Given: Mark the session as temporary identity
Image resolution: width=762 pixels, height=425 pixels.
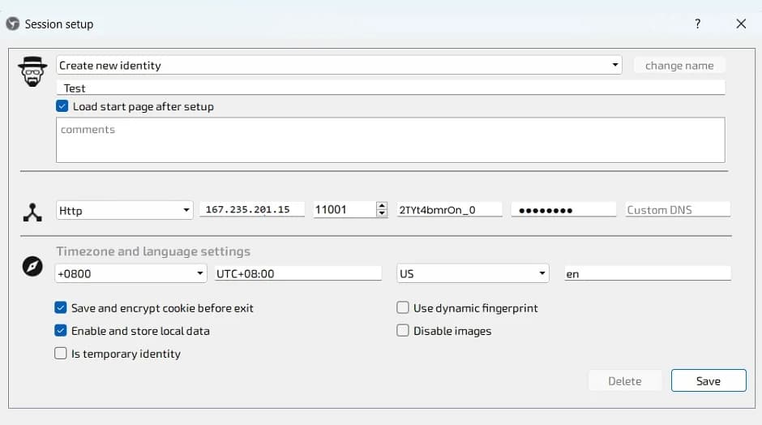Looking at the screenshot, I should click(x=61, y=354).
